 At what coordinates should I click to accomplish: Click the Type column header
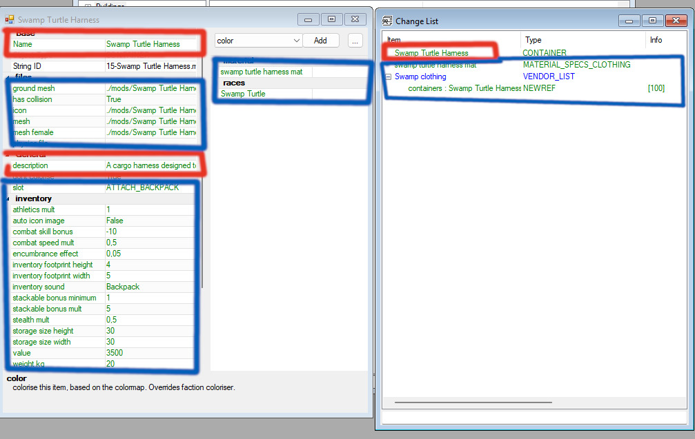click(534, 40)
